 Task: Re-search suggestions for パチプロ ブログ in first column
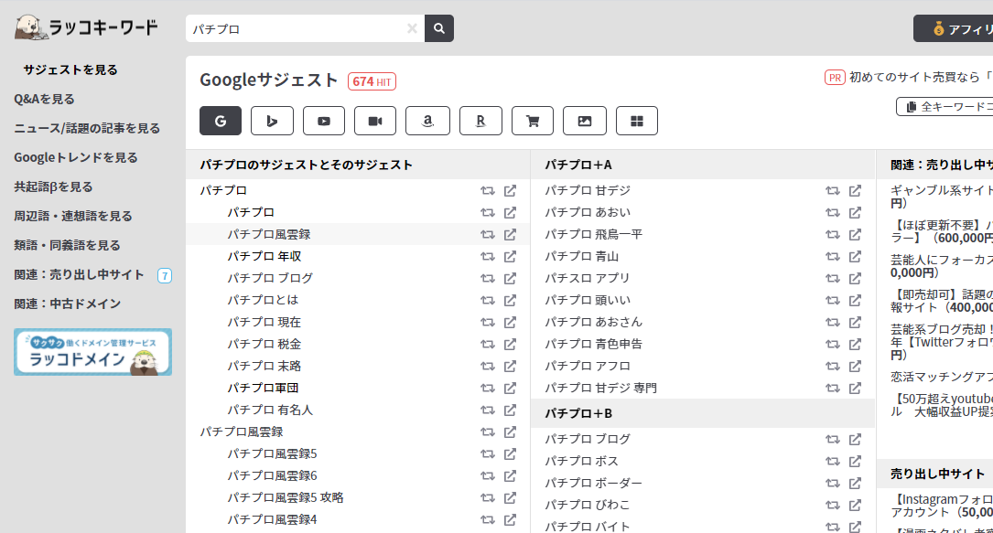pyautogui.click(x=487, y=279)
